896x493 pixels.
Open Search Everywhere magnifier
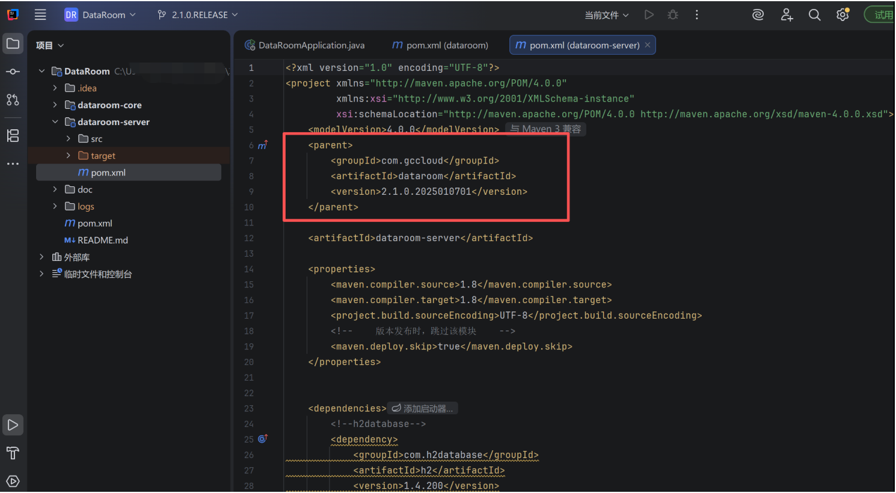point(815,15)
